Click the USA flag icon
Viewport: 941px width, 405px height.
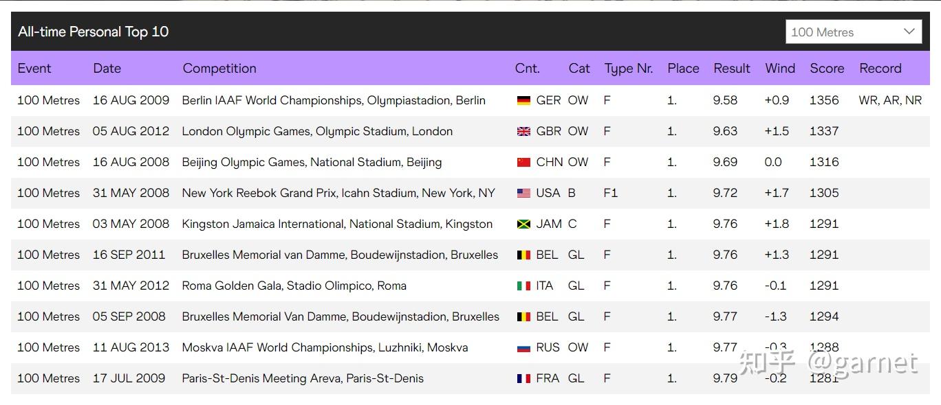(x=523, y=194)
